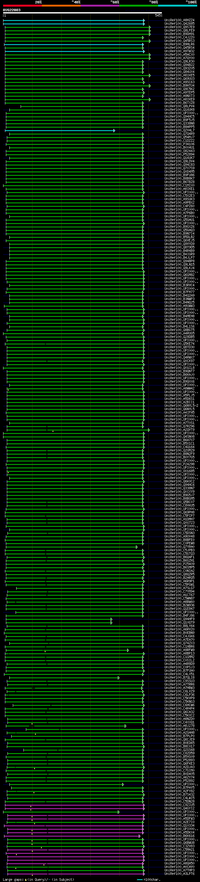
Task: Open hit UniRef100_A8MZZ4
Action: 179,20
